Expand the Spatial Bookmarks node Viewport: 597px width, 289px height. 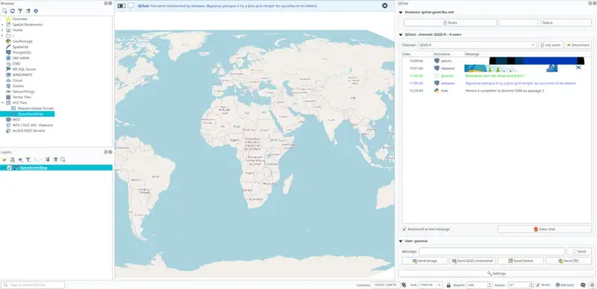(x=2, y=25)
